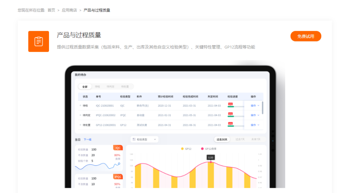Switch to the 待判定 filter tab
This screenshot has height=193, width=348.
point(111,87)
